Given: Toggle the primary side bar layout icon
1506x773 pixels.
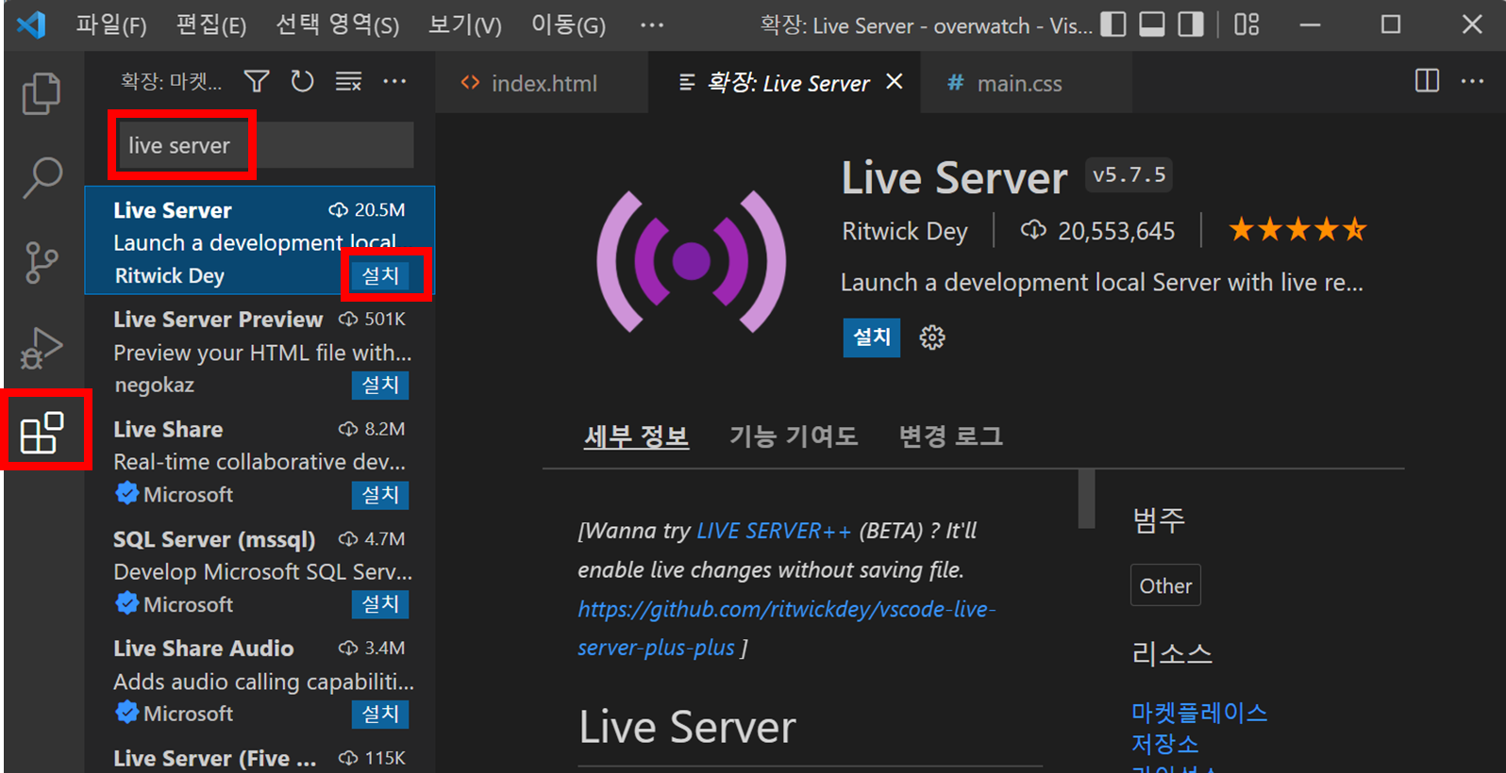Looking at the screenshot, I should 1113,25.
